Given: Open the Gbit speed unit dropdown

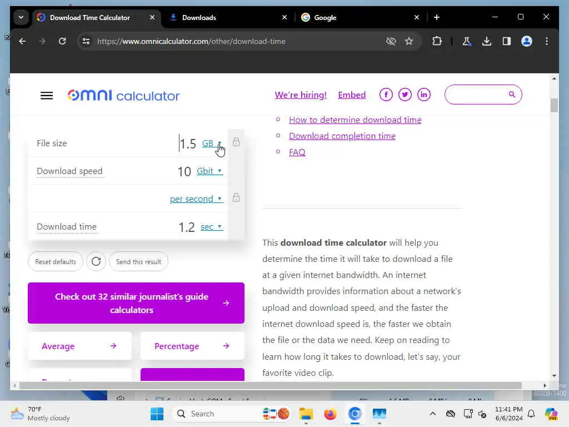Looking at the screenshot, I should click(x=209, y=171).
